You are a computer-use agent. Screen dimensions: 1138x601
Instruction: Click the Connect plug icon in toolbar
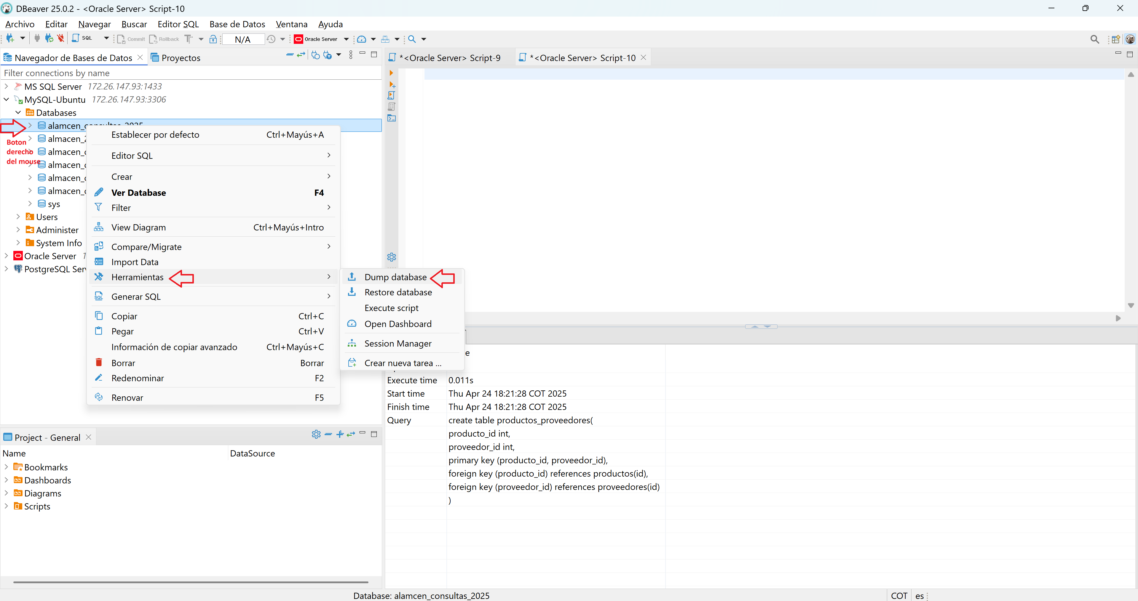coord(37,39)
